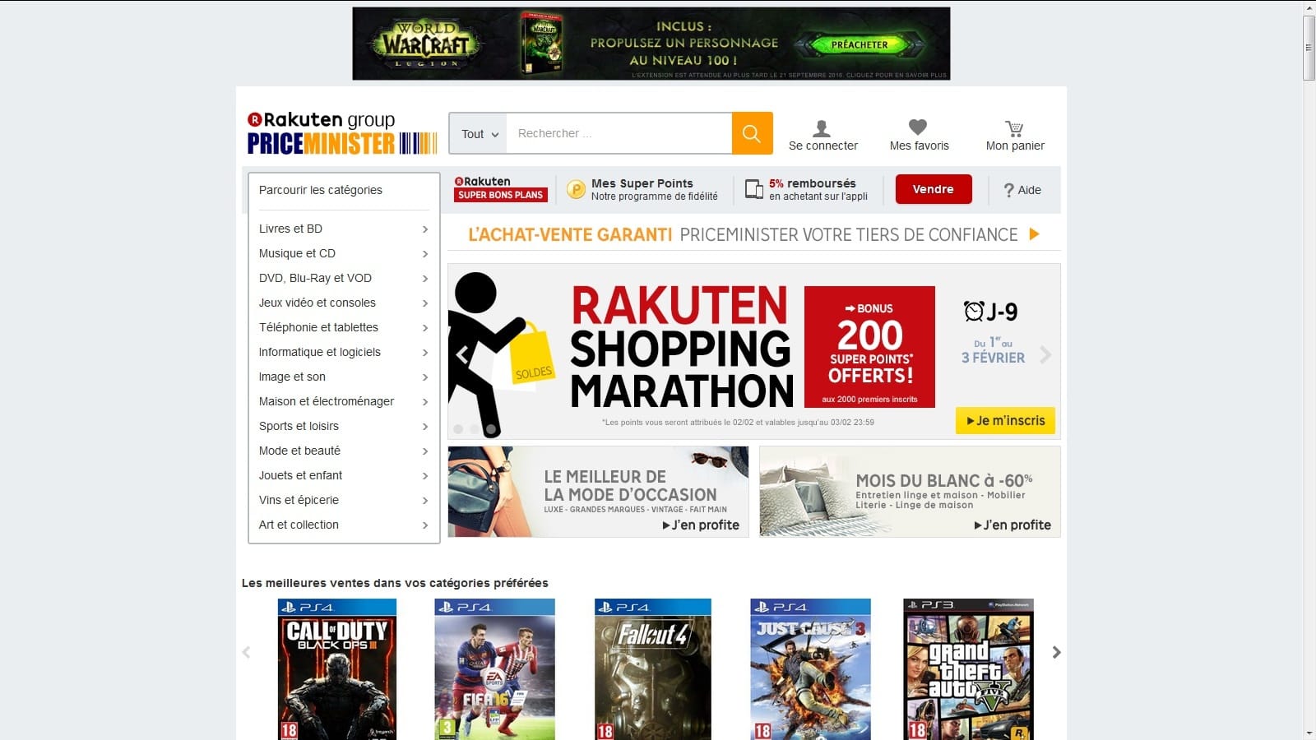The width and height of the screenshot is (1316, 740).
Task: Click the orange search magnifier button
Action: point(751,133)
